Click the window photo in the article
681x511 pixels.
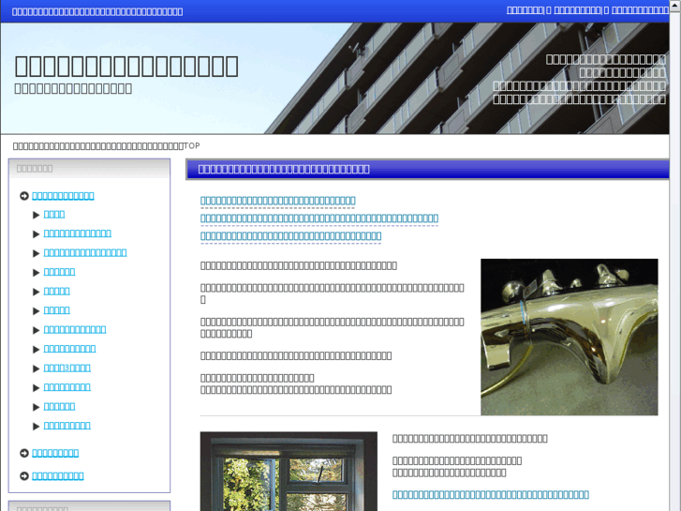(x=289, y=472)
